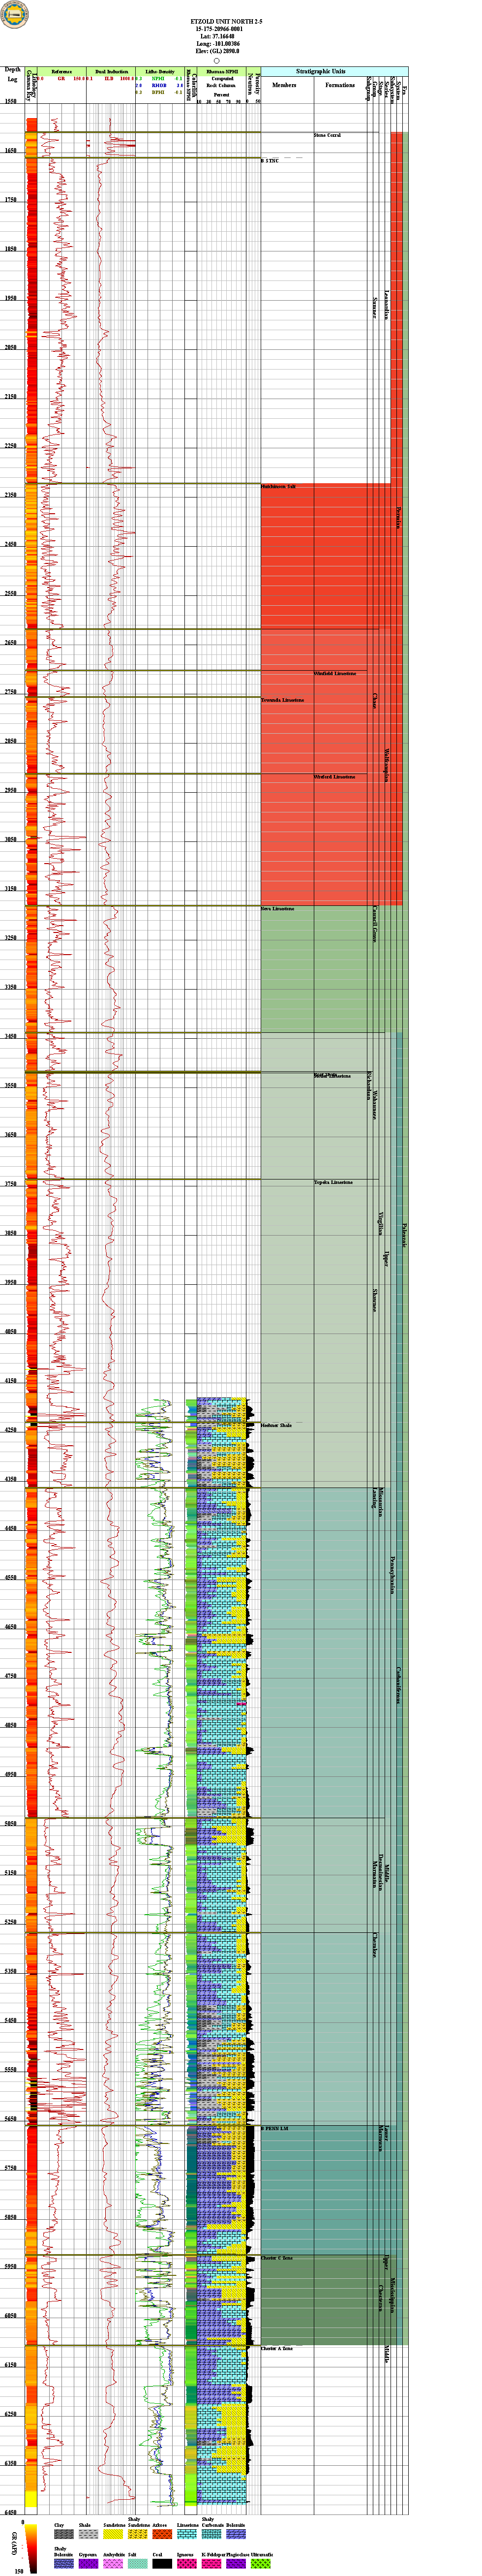This screenshot has width=482, height=2576.
Task: Click the Shaly Carbonate legend swatch
Action: click(211, 2535)
